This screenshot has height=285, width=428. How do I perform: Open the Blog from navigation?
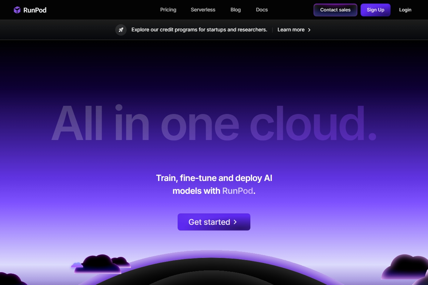235,10
